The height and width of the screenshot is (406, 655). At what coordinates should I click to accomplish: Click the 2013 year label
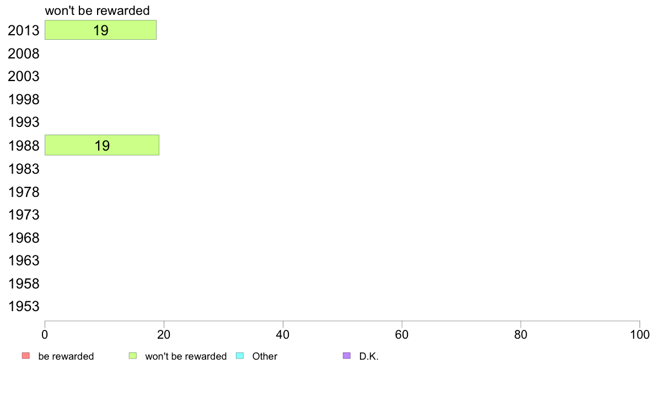point(23,30)
